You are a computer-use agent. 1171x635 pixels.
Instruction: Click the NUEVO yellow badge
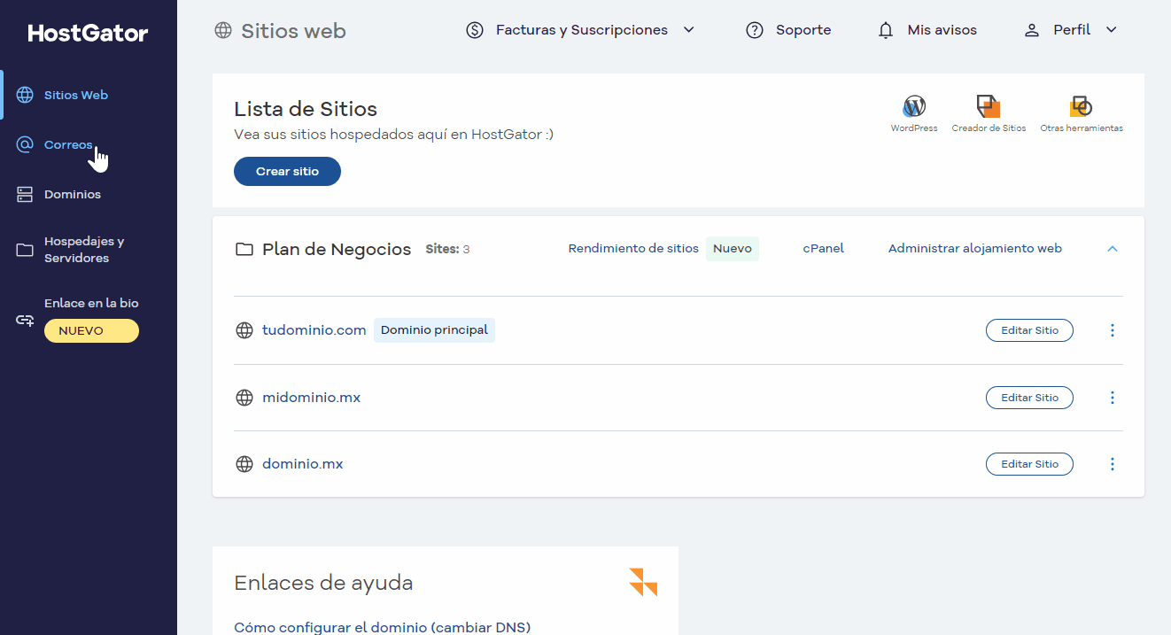click(91, 330)
